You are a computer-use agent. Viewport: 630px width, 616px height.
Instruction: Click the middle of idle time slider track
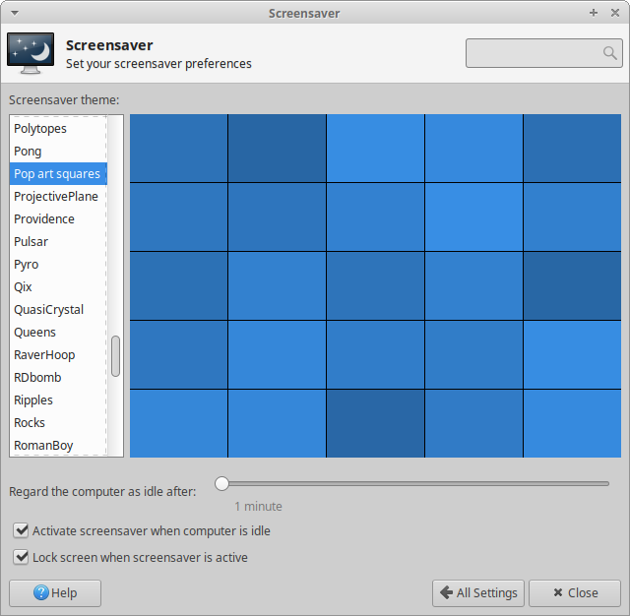click(x=412, y=483)
